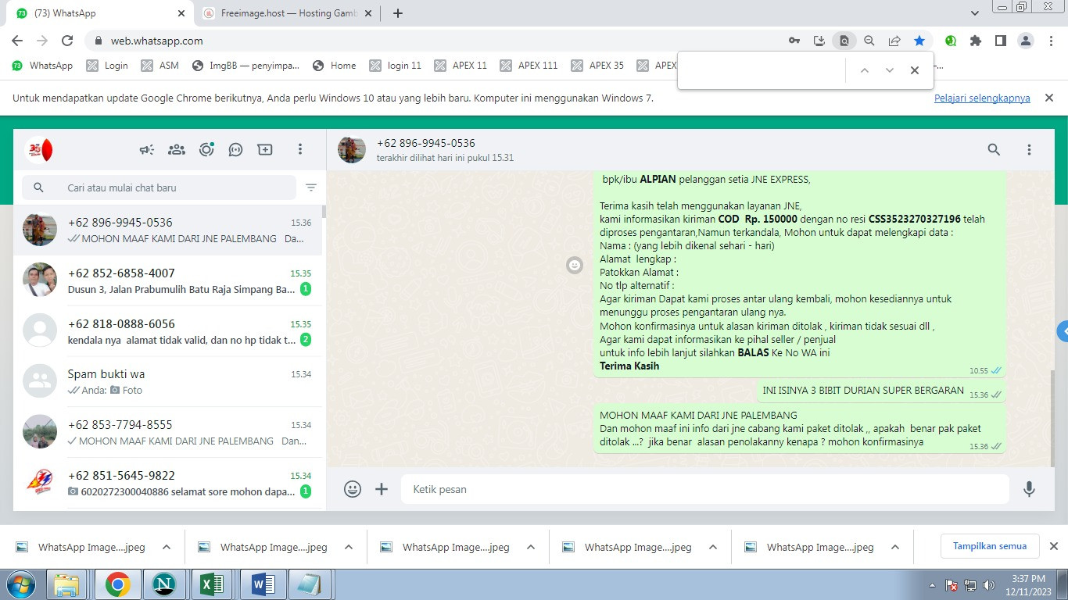Open the Chrome side panel icon
Image resolution: width=1068 pixels, height=600 pixels.
point(1000,41)
